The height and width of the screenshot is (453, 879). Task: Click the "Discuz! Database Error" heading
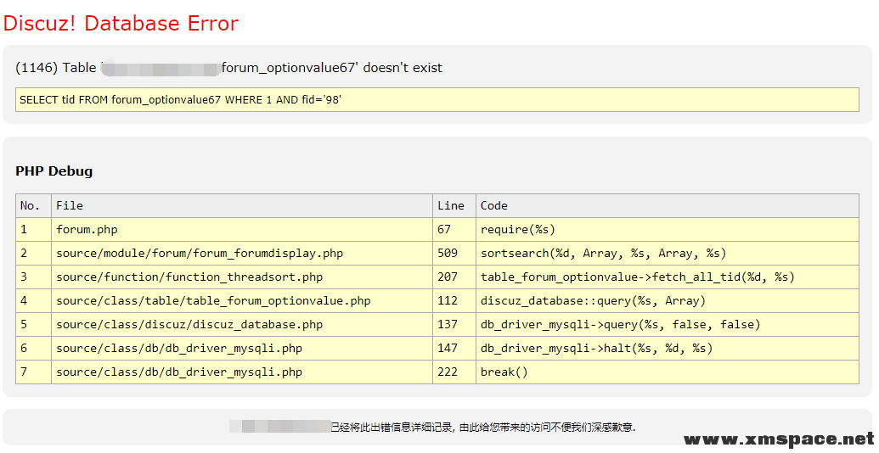coord(121,24)
